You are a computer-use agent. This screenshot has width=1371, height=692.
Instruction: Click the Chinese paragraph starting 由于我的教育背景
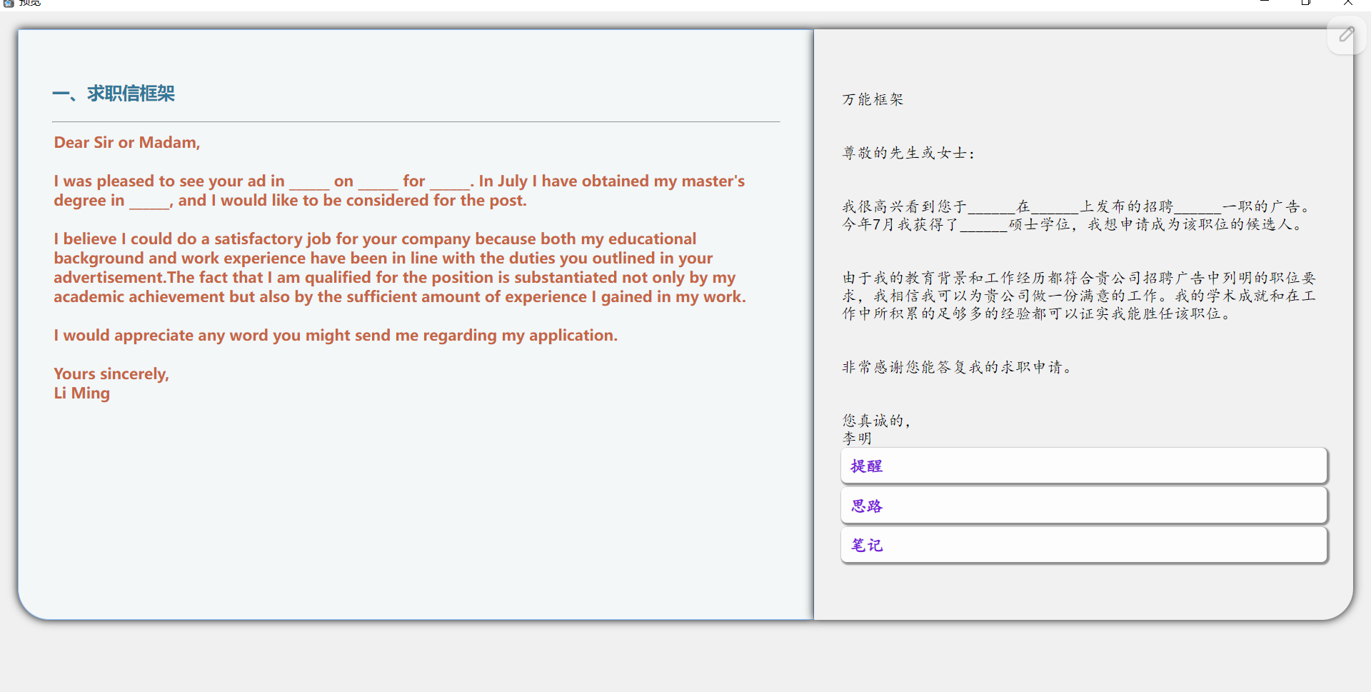pyautogui.click(x=1079, y=296)
